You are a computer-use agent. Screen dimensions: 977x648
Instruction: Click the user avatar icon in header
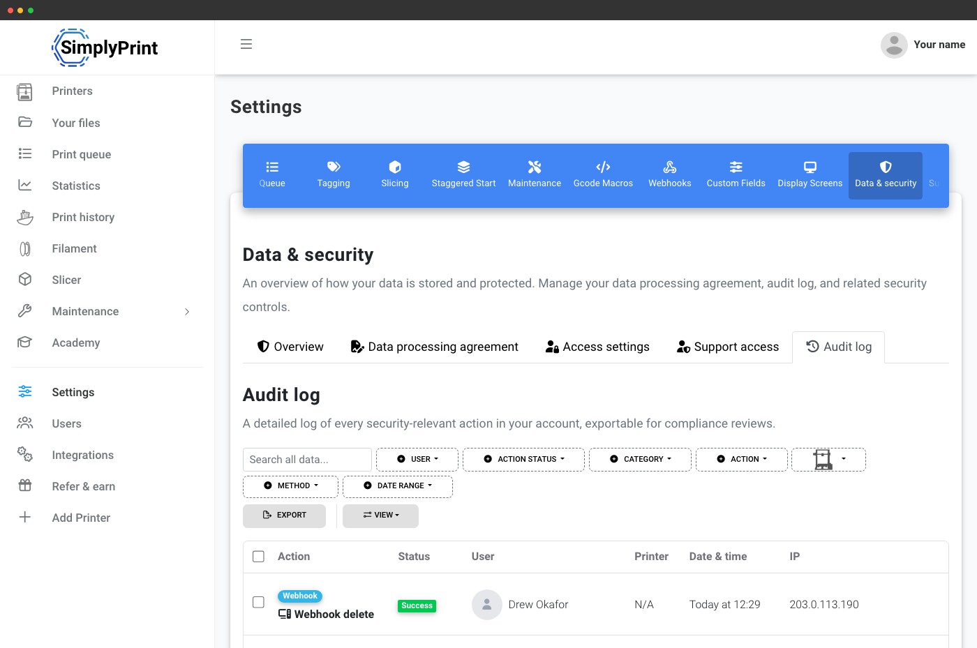tap(894, 45)
